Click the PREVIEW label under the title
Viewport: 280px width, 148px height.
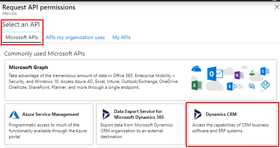click(10, 14)
